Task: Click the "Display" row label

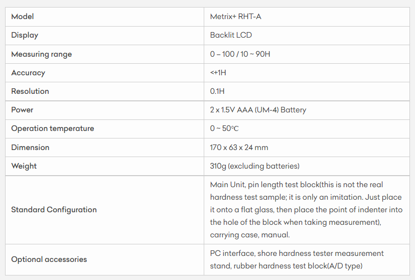Action: click(x=25, y=35)
